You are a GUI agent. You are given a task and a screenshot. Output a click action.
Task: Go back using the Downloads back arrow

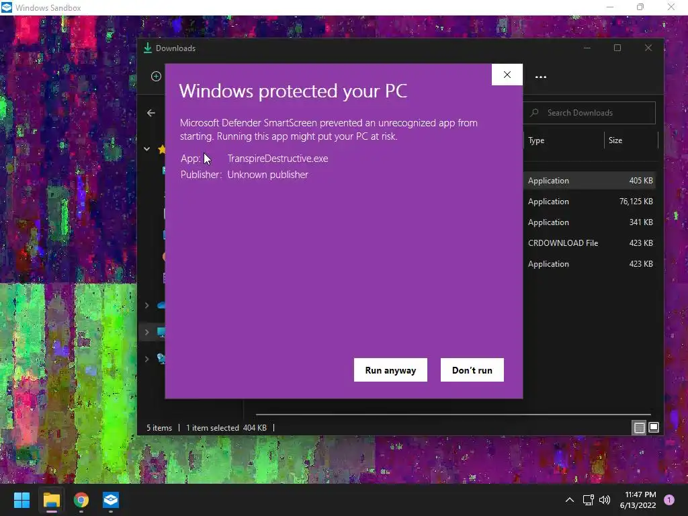click(x=151, y=113)
